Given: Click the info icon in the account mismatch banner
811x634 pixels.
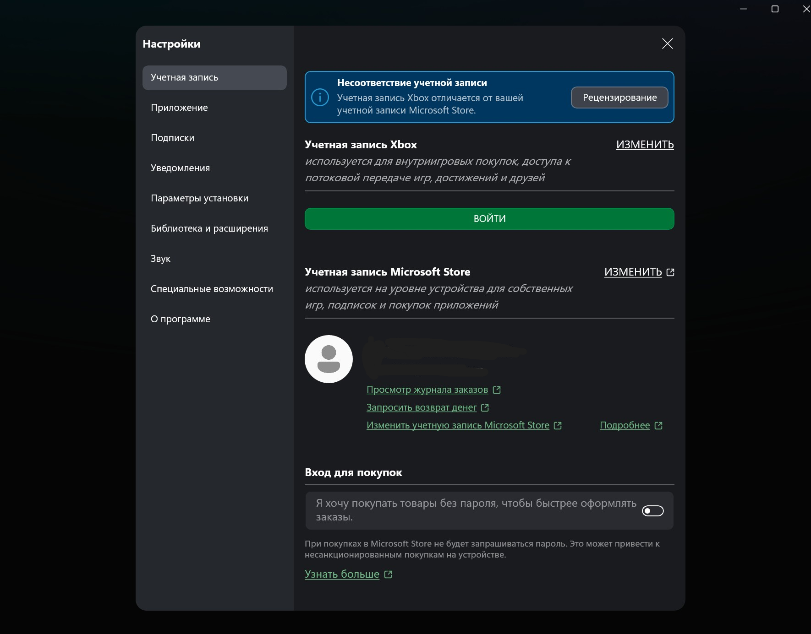Looking at the screenshot, I should click(321, 97).
